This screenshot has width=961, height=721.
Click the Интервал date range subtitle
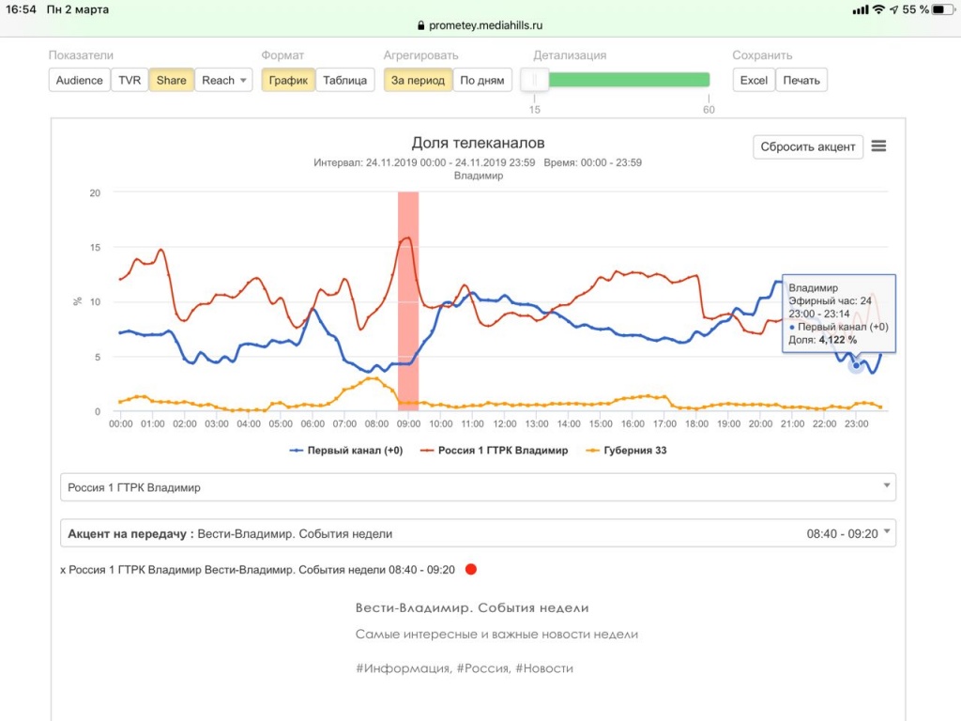coord(424,162)
